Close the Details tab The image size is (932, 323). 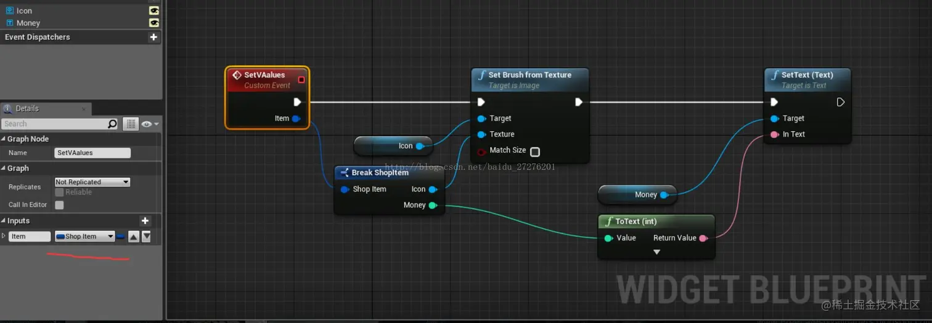(x=84, y=110)
